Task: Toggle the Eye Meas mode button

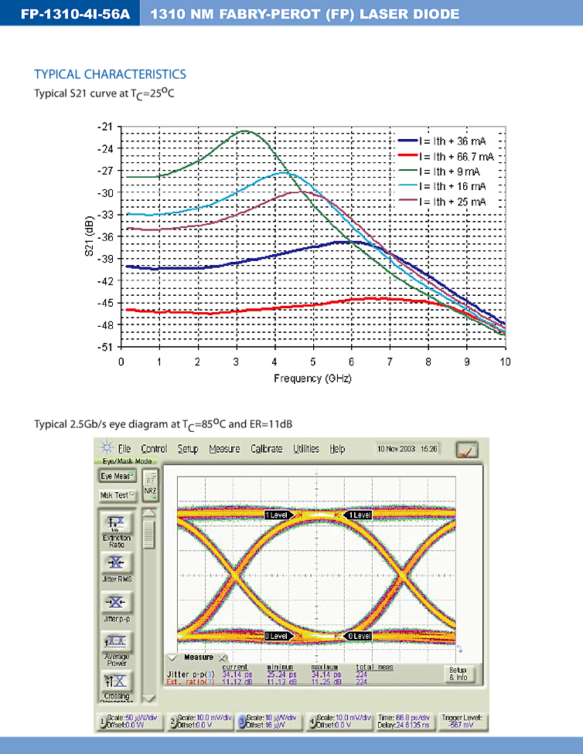Action: 116,477
